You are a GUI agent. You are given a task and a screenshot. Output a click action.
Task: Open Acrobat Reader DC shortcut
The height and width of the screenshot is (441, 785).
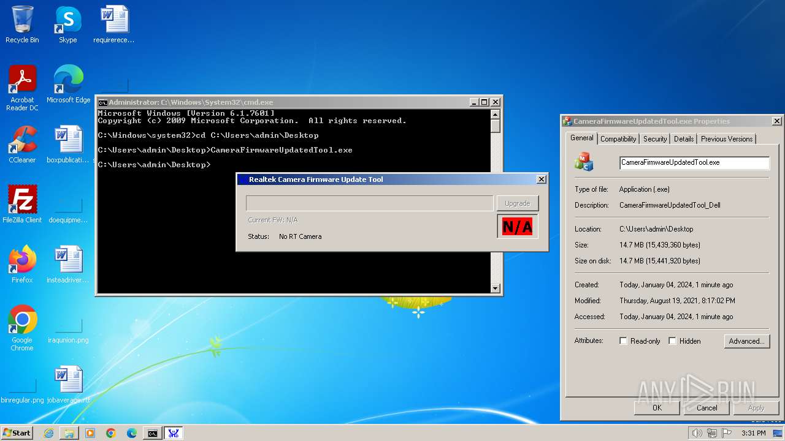click(22, 88)
